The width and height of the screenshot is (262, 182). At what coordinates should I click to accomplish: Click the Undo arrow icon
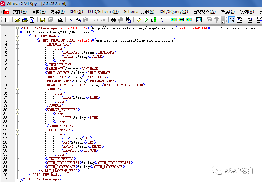coord(96,20)
